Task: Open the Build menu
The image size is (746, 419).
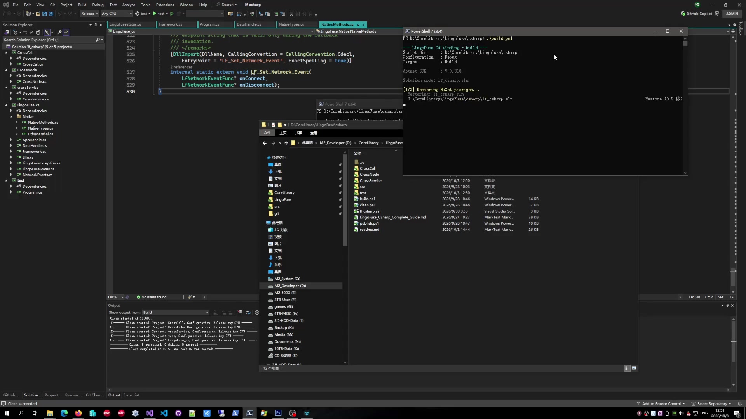Action: (82, 5)
